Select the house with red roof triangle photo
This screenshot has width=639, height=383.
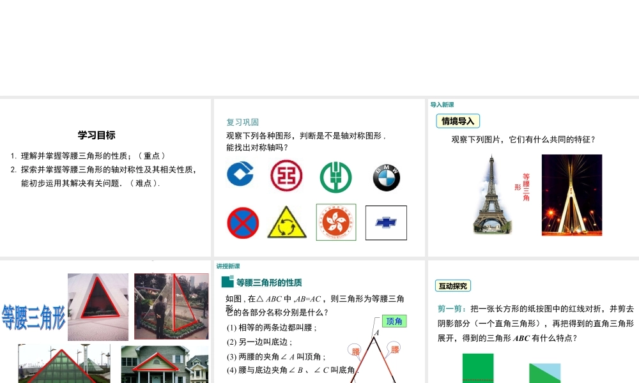point(164,364)
